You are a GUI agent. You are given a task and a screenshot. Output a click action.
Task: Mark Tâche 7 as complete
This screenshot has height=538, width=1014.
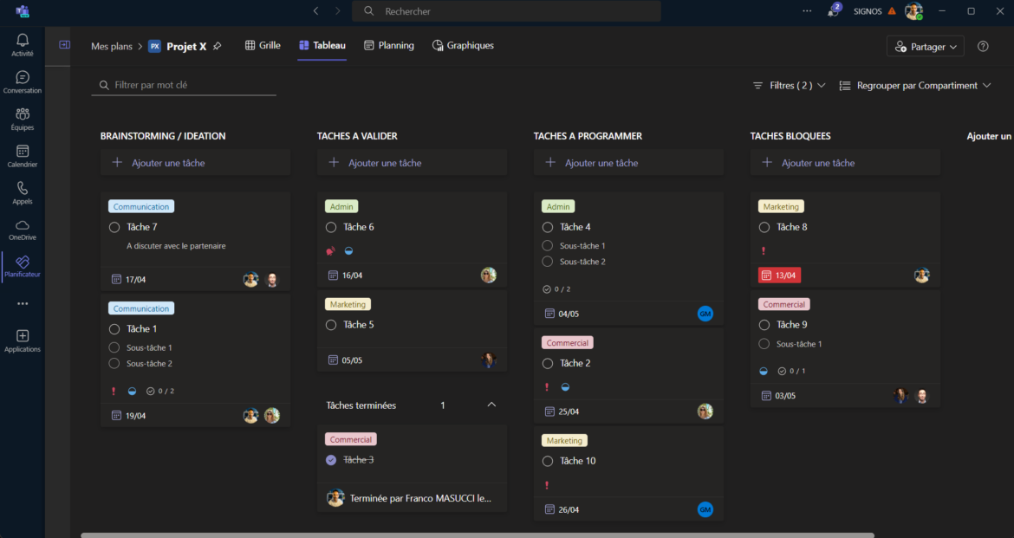click(x=114, y=227)
